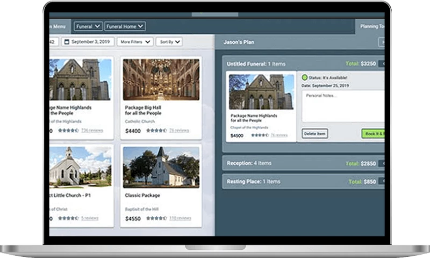
Task: Select the Package Big Hall cathedral thumbnail
Action: pyautogui.click(x=161, y=80)
